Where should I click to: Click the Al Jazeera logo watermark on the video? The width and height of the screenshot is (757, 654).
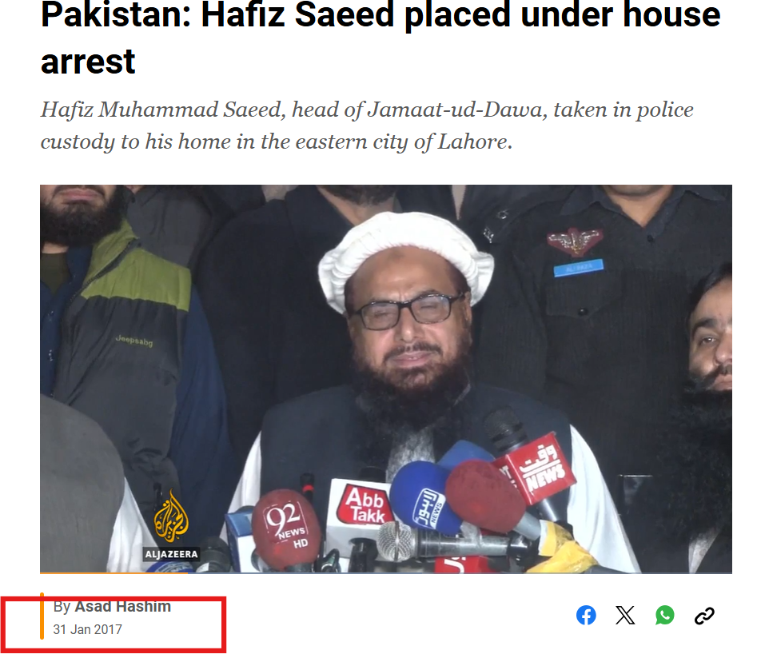pos(171,525)
